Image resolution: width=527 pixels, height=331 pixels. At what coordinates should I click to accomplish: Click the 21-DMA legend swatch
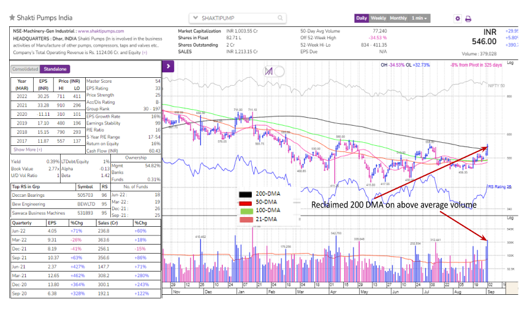tap(246, 220)
